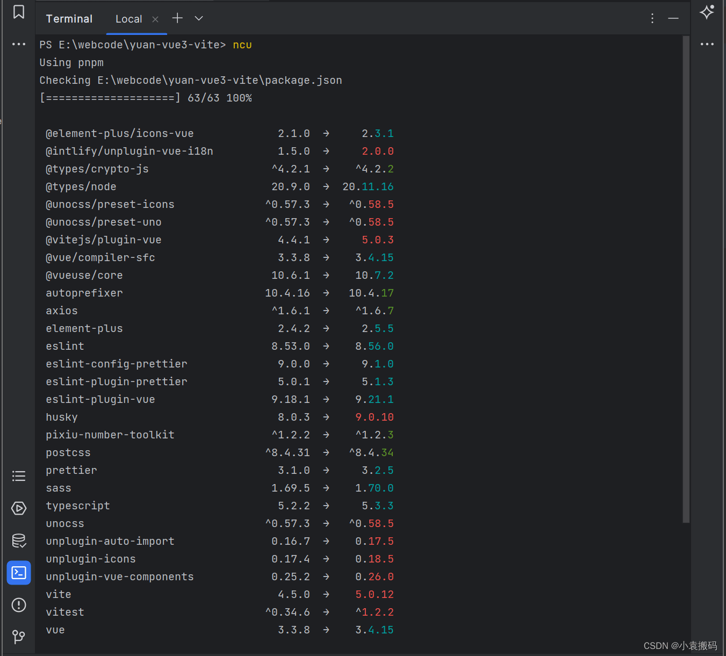Select the Local terminal tab
Screen dimensions: 726x656
(129, 19)
